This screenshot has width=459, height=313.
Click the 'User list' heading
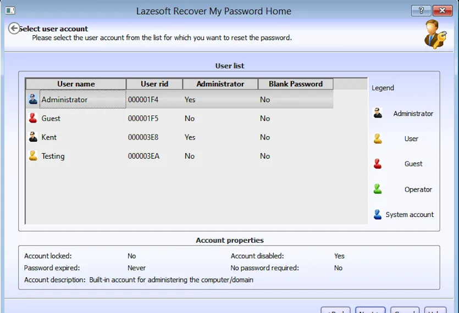click(230, 66)
